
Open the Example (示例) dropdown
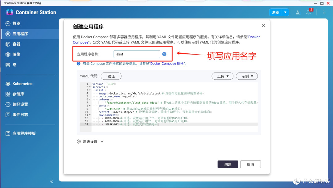click(247, 76)
